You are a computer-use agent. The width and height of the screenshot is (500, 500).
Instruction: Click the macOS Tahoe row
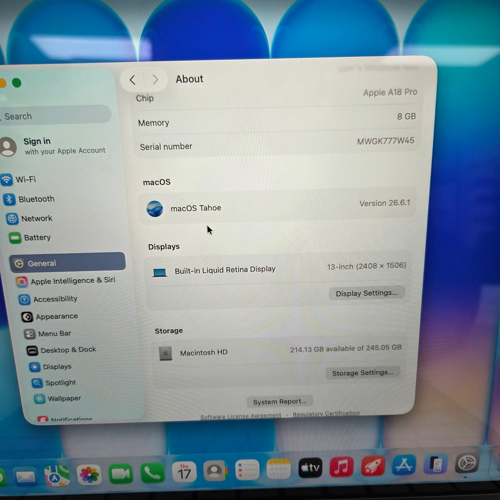pyautogui.click(x=278, y=206)
